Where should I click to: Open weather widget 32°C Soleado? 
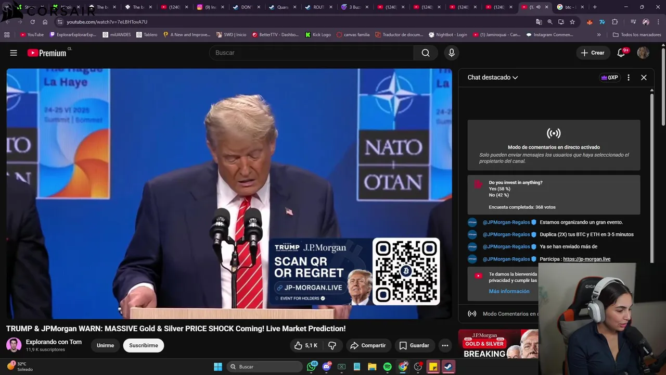[20, 367]
